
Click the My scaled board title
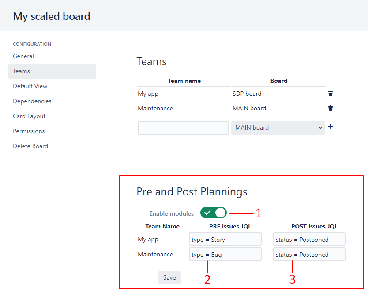tap(51, 16)
